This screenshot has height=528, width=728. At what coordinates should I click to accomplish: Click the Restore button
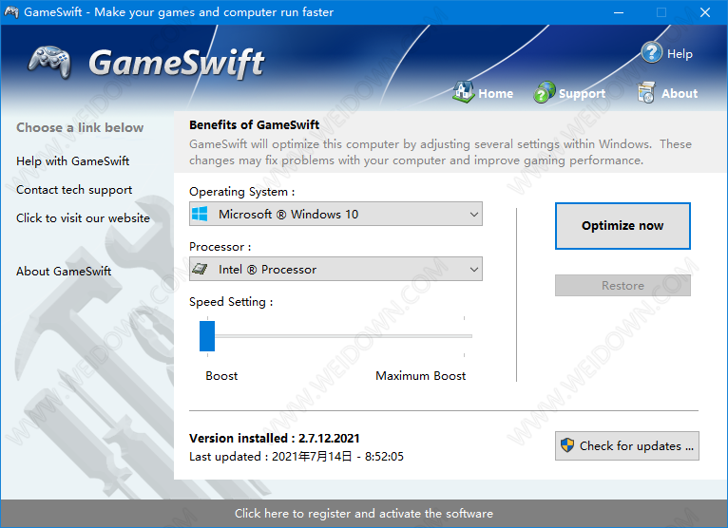pyautogui.click(x=623, y=285)
